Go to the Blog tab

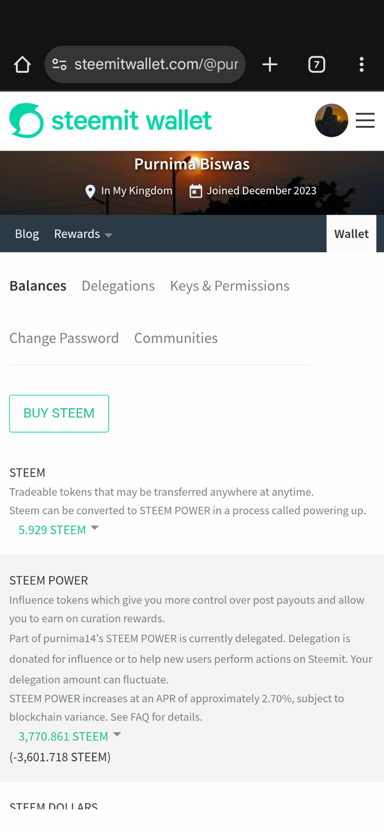coord(27,234)
